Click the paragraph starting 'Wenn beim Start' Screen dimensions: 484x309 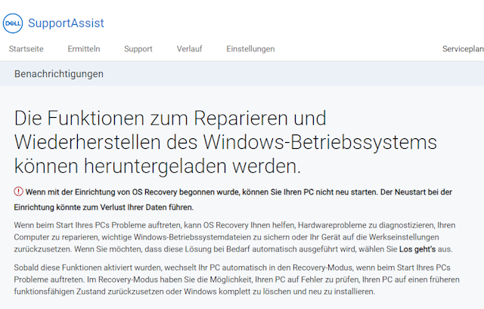click(x=234, y=237)
